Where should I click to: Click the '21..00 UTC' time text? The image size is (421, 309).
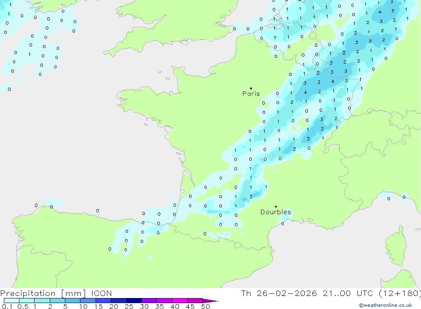pos(348,293)
